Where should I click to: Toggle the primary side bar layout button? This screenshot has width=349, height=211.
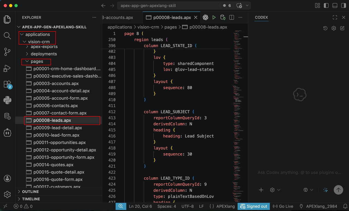326,5
